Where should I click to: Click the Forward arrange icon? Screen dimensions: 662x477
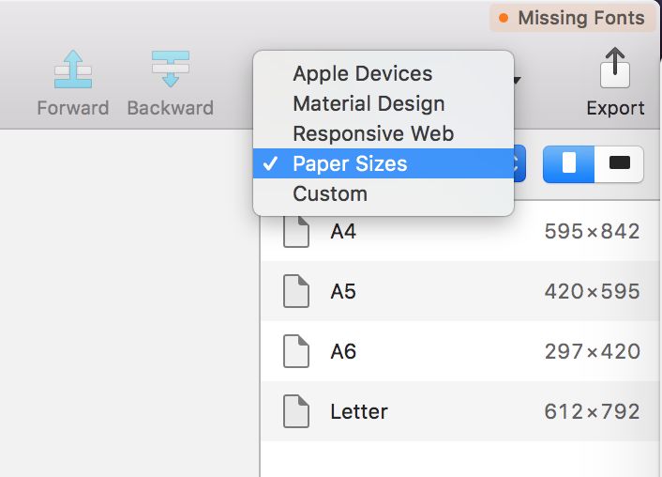[72, 69]
